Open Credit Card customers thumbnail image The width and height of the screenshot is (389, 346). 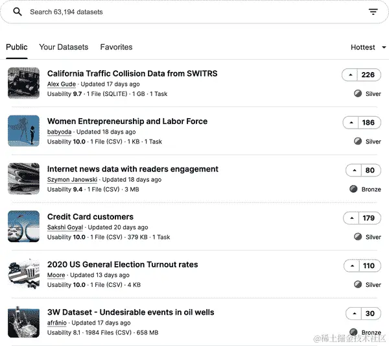point(24,227)
